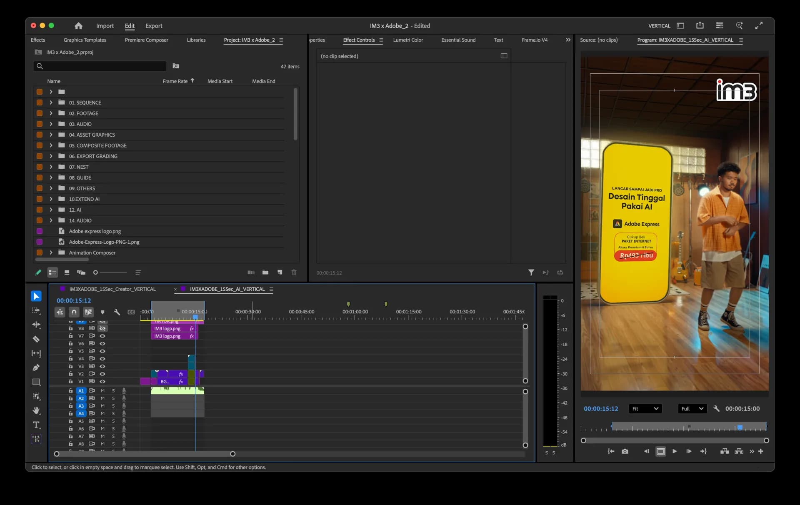This screenshot has width=800, height=505.
Task: Click Import in the header bar
Action: coord(105,26)
